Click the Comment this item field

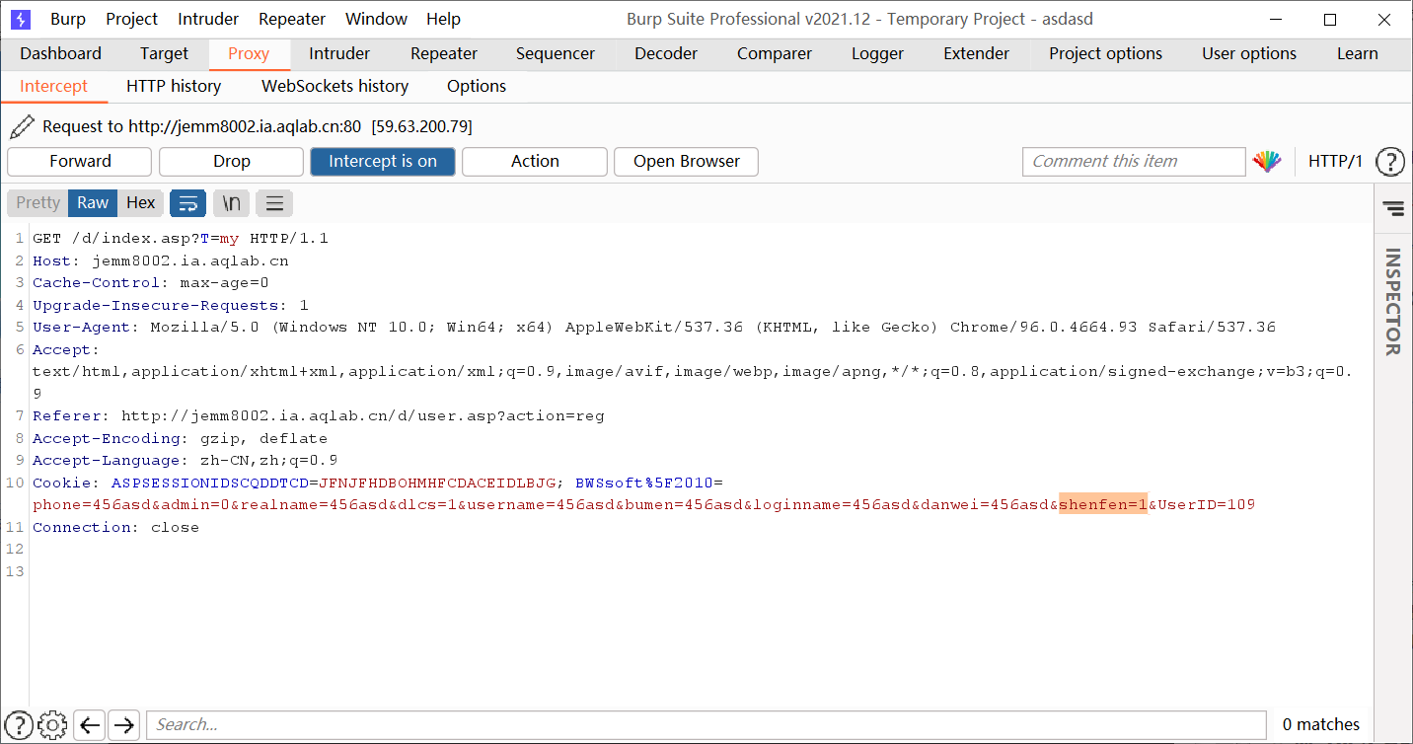click(x=1135, y=161)
